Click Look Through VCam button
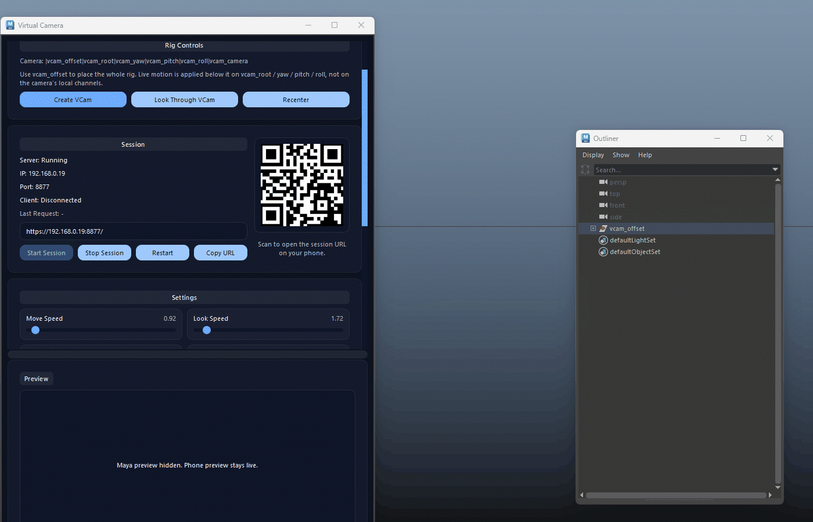This screenshot has width=813, height=522. click(185, 100)
